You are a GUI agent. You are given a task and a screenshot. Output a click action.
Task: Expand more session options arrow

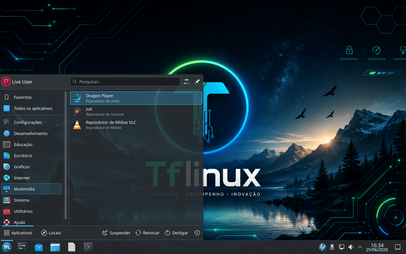click(197, 233)
